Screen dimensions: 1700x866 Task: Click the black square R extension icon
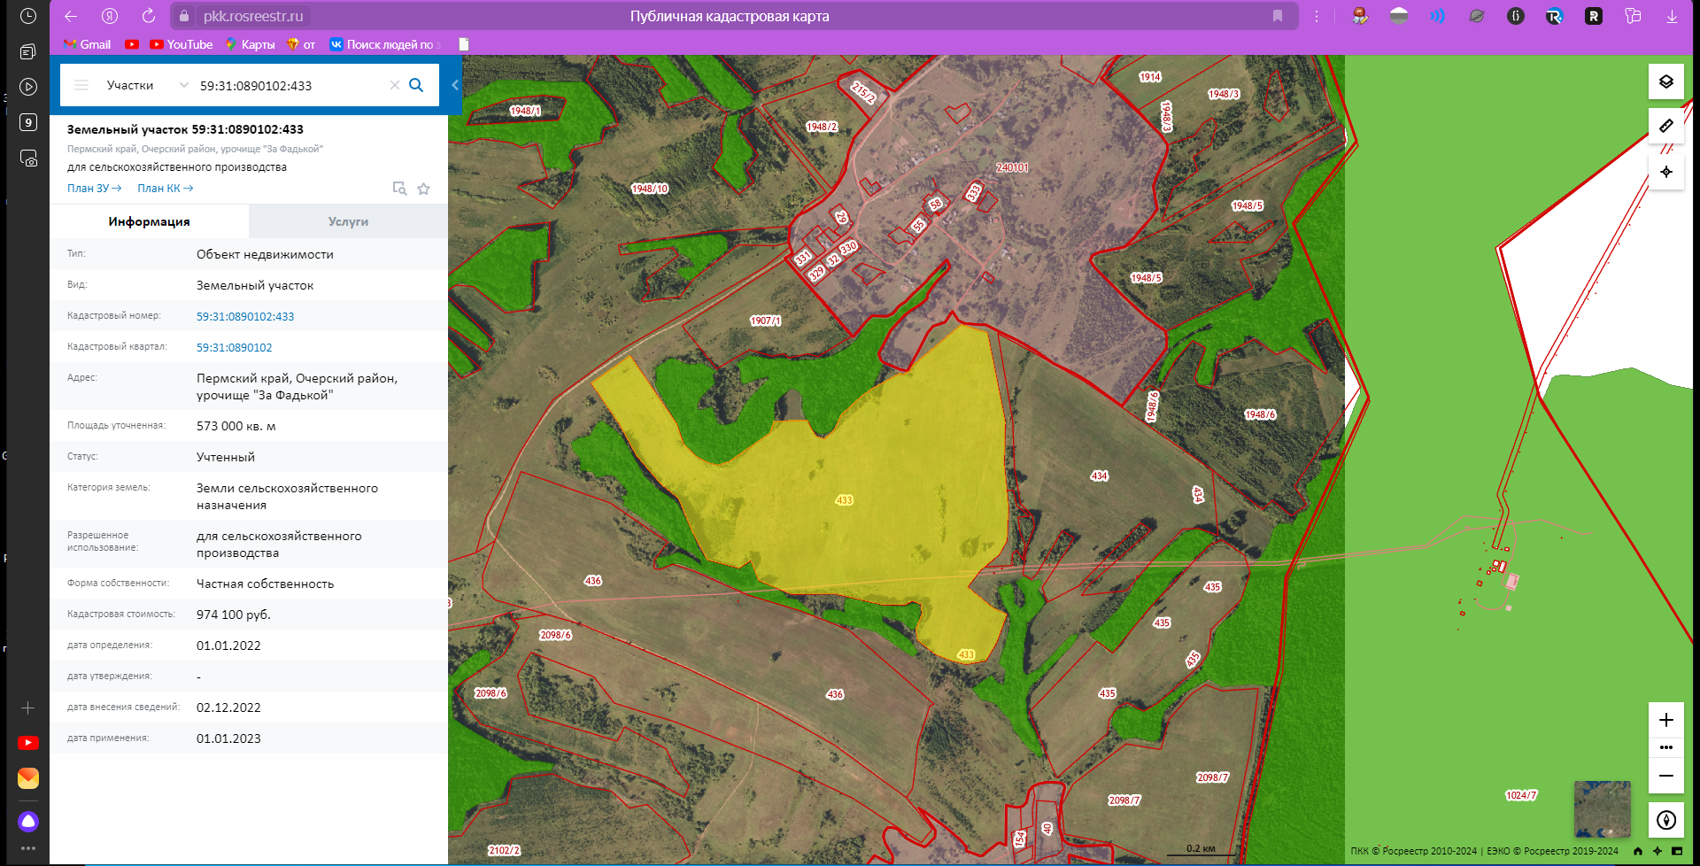tap(1594, 16)
